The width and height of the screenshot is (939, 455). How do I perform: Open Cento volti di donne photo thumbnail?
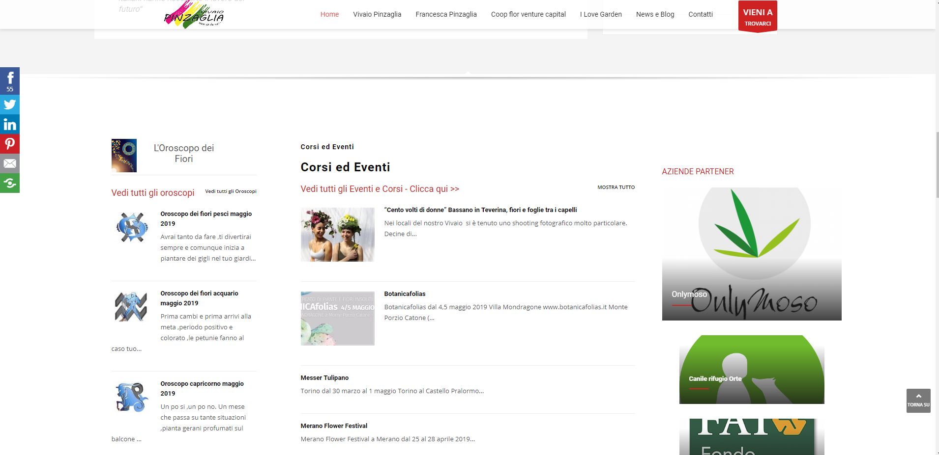pos(338,235)
